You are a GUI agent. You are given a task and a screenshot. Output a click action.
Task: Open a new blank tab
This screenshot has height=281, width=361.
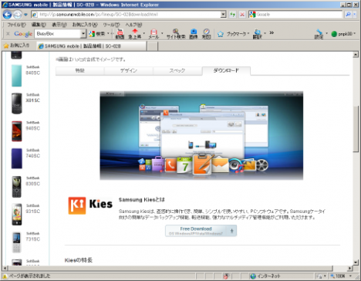coord(153,46)
